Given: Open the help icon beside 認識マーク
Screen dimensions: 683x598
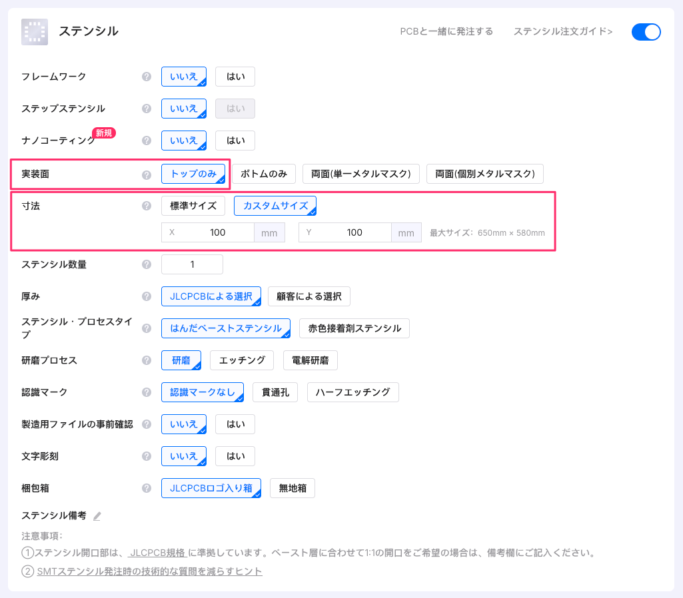Looking at the screenshot, I should click(147, 392).
